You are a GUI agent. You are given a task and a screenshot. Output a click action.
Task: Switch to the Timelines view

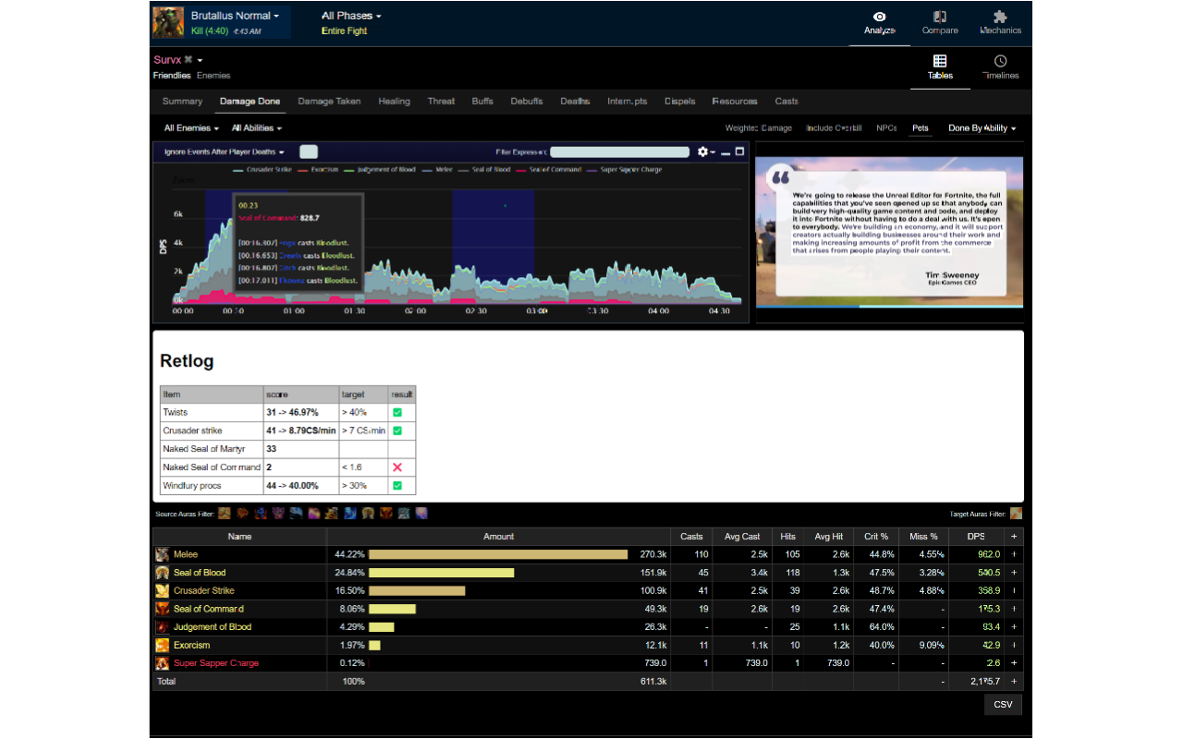point(1000,67)
